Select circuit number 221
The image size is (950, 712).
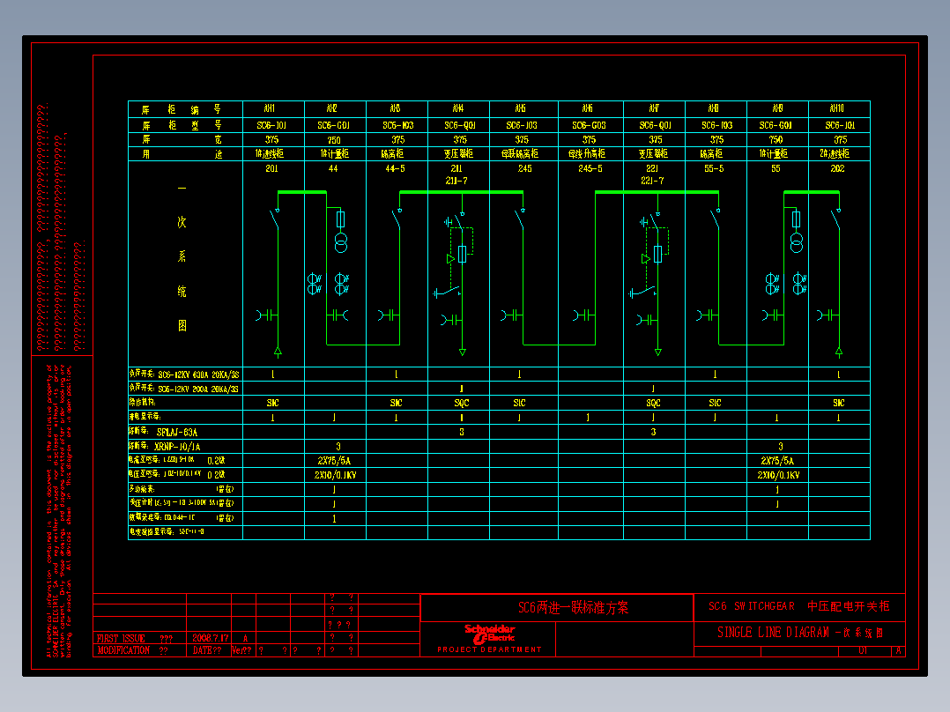coord(652,168)
